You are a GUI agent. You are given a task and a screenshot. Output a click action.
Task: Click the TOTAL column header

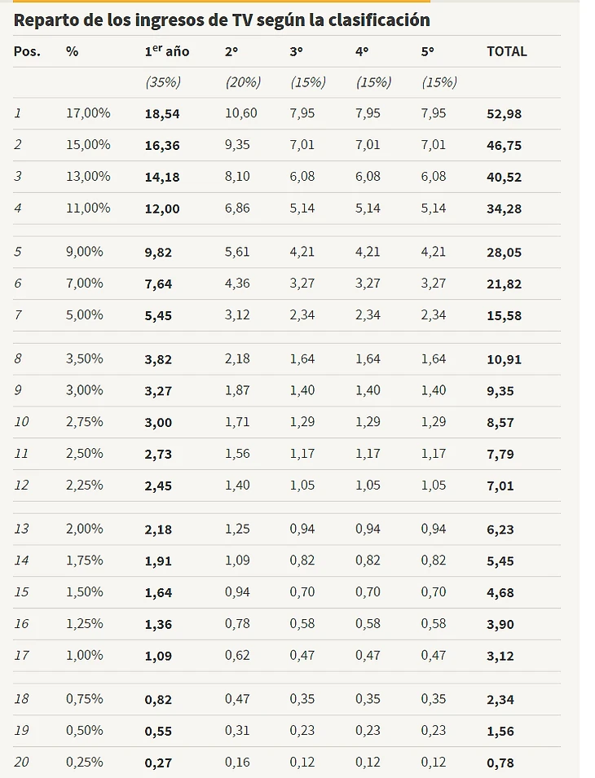(x=507, y=51)
